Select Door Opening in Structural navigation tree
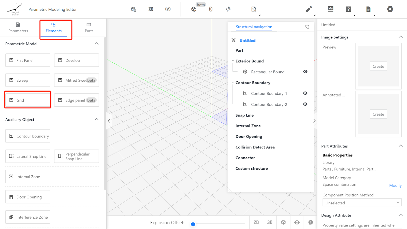The width and height of the screenshot is (407, 229). (249, 137)
